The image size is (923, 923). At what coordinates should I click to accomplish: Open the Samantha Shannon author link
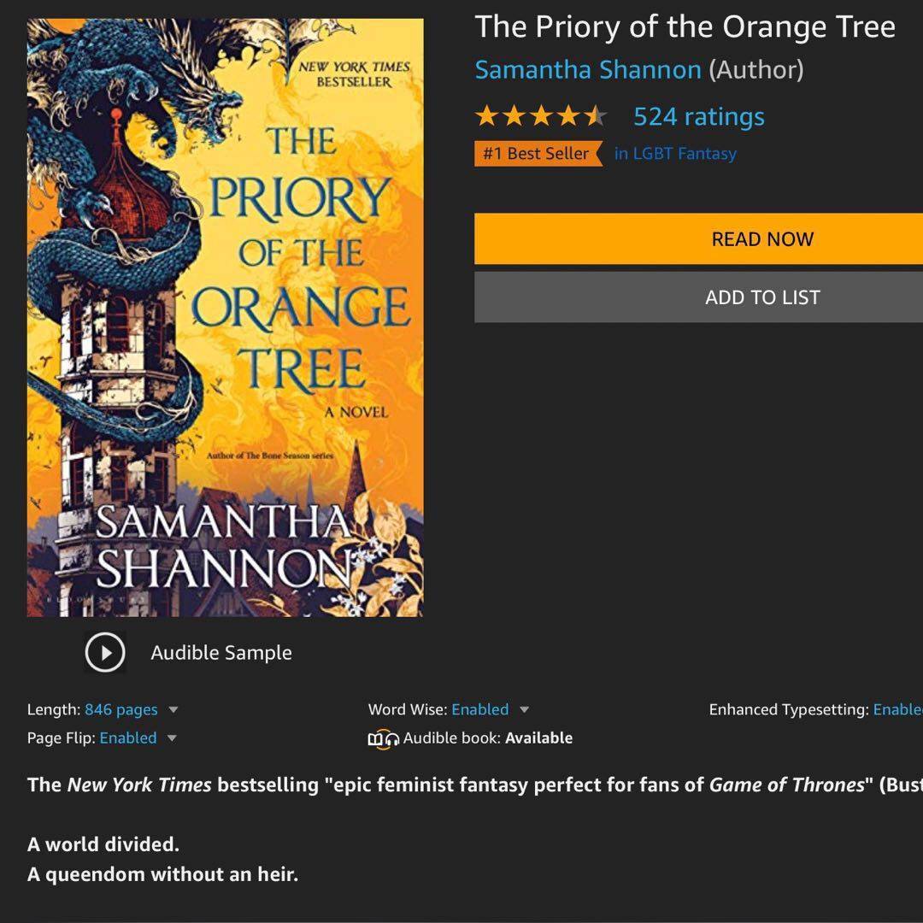click(588, 70)
